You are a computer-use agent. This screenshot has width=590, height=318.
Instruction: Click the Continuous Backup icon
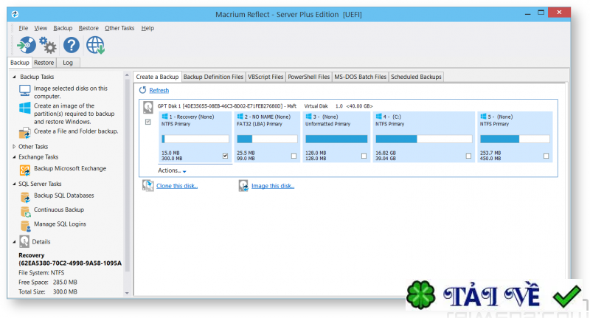tap(25, 211)
